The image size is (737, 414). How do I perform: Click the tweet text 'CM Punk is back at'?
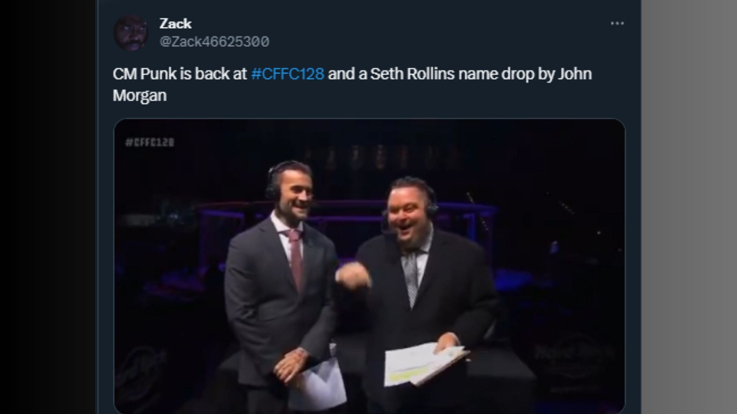pyautogui.click(x=180, y=74)
